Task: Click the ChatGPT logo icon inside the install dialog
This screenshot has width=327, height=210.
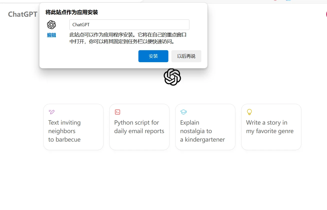Action: pos(51,24)
